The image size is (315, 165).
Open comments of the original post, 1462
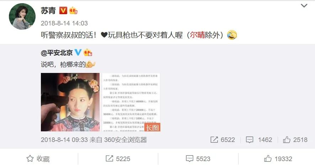[259, 140]
